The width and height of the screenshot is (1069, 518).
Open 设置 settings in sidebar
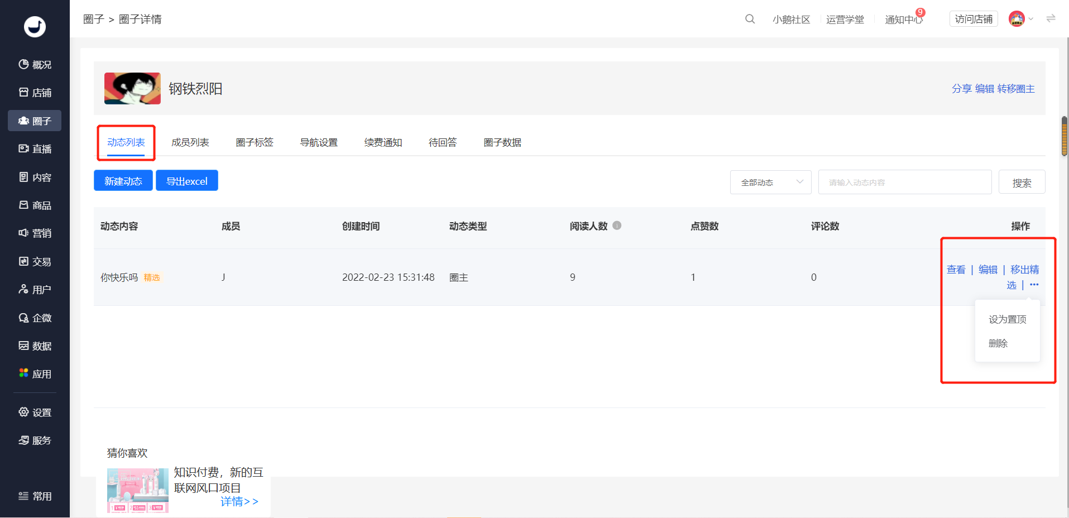pos(35,413)
